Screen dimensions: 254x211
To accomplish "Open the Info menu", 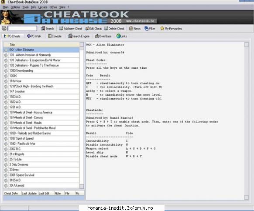I will pos(34,7).
